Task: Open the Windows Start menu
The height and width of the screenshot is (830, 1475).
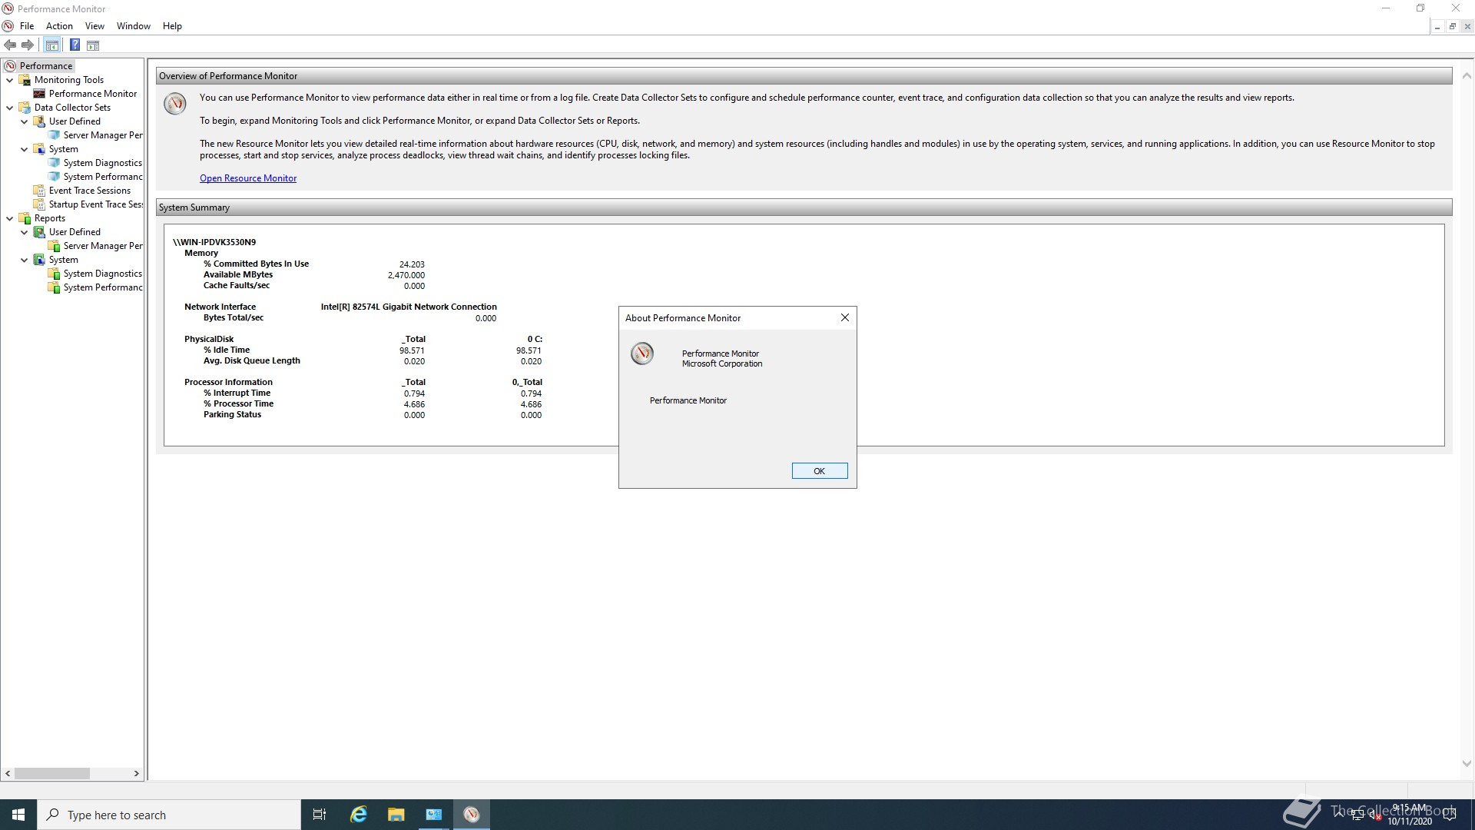Action: click(18, 815)
